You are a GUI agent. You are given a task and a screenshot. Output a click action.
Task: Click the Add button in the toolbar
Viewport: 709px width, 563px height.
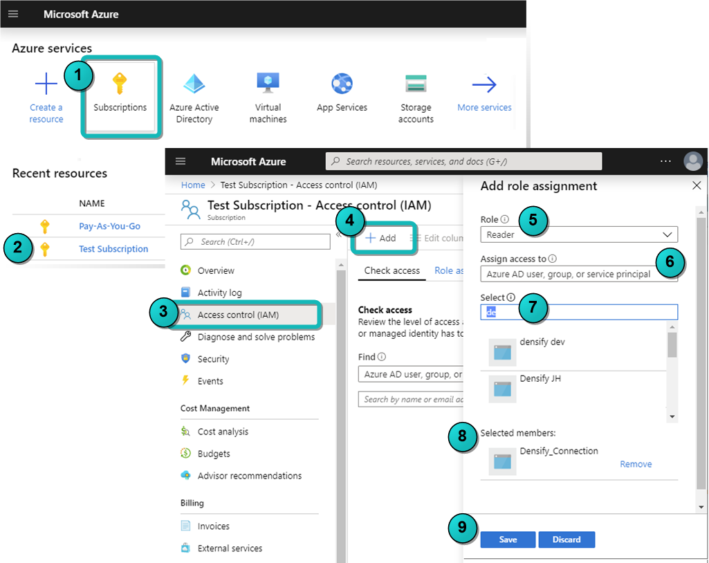tap(380, 238)
